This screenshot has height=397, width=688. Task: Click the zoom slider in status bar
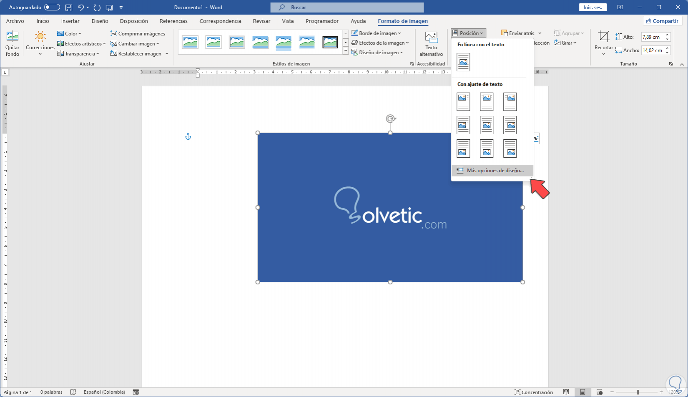point(637,392)
